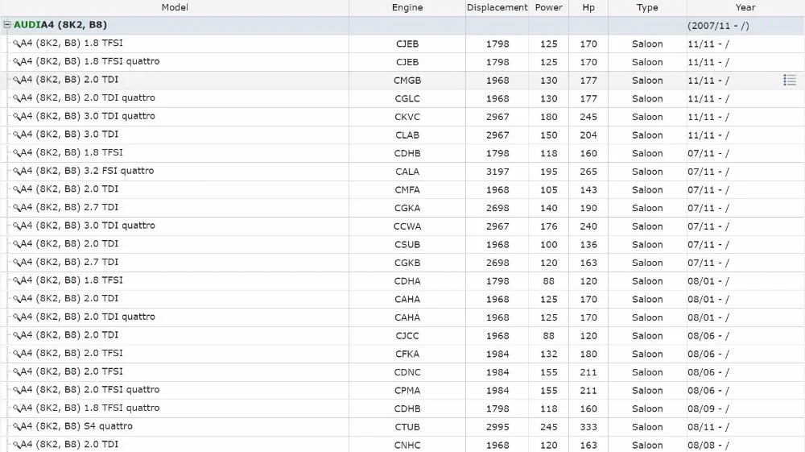The height and width of the screenshot is (452, 805).
Task: Sort by the Engine column header
Action: [407, 8]
